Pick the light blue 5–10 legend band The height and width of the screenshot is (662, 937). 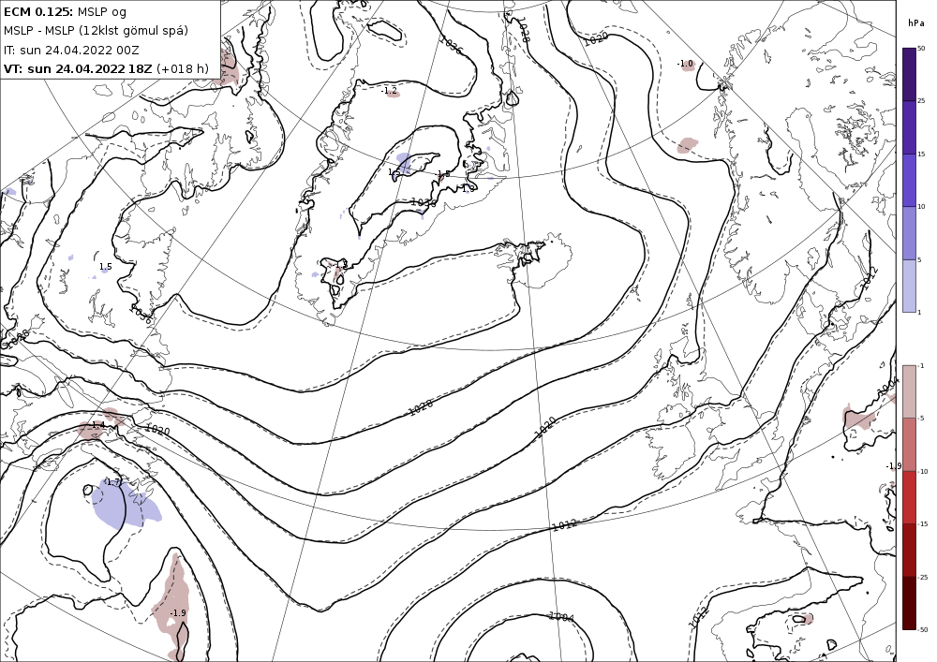(x=909, y=233)
